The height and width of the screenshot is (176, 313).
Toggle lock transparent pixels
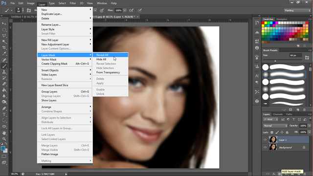tap(272, 132)
